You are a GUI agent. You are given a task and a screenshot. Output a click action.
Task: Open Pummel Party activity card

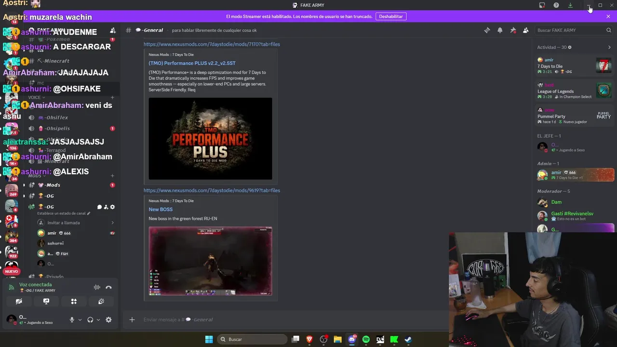[x=574, y=116]
